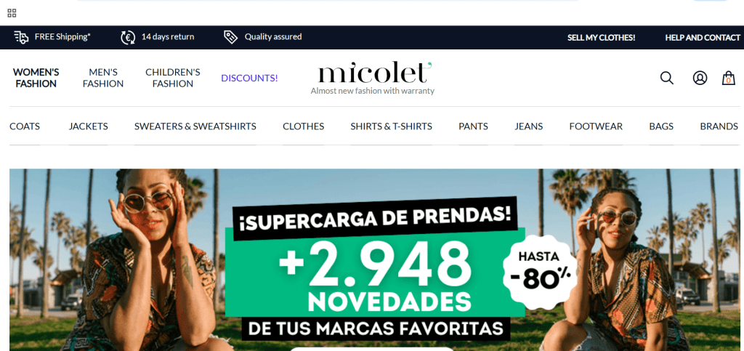Viewport: 744px width, 351px height.
Task: Click Sell My Clothes! link
Action: click(x=601, y=38)
